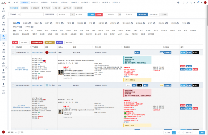Click IP address 141.11.42.9 link
The image size is (208, 135).
tap(21, 105)
